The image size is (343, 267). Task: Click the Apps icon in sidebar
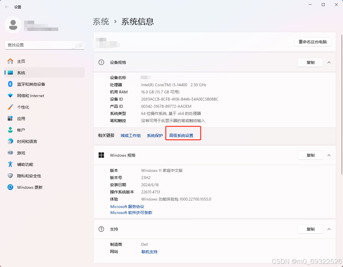pos(10,119)
